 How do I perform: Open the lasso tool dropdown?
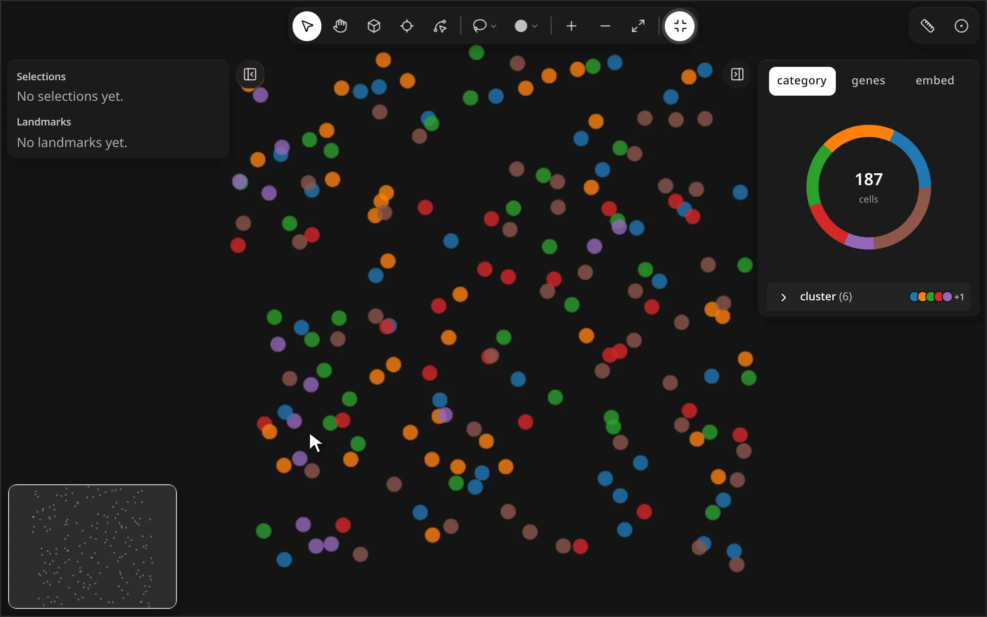click(484, 26)
